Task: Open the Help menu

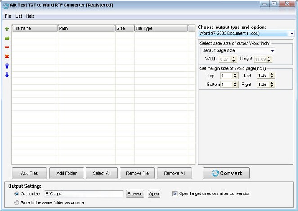Action: pyautogui.click(x=30, y=16)
